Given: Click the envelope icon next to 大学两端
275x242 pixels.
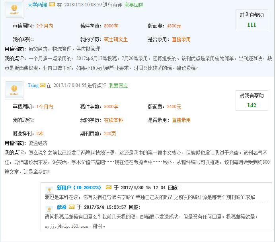Looking at the screenshot, I should (x=52, y=4).
